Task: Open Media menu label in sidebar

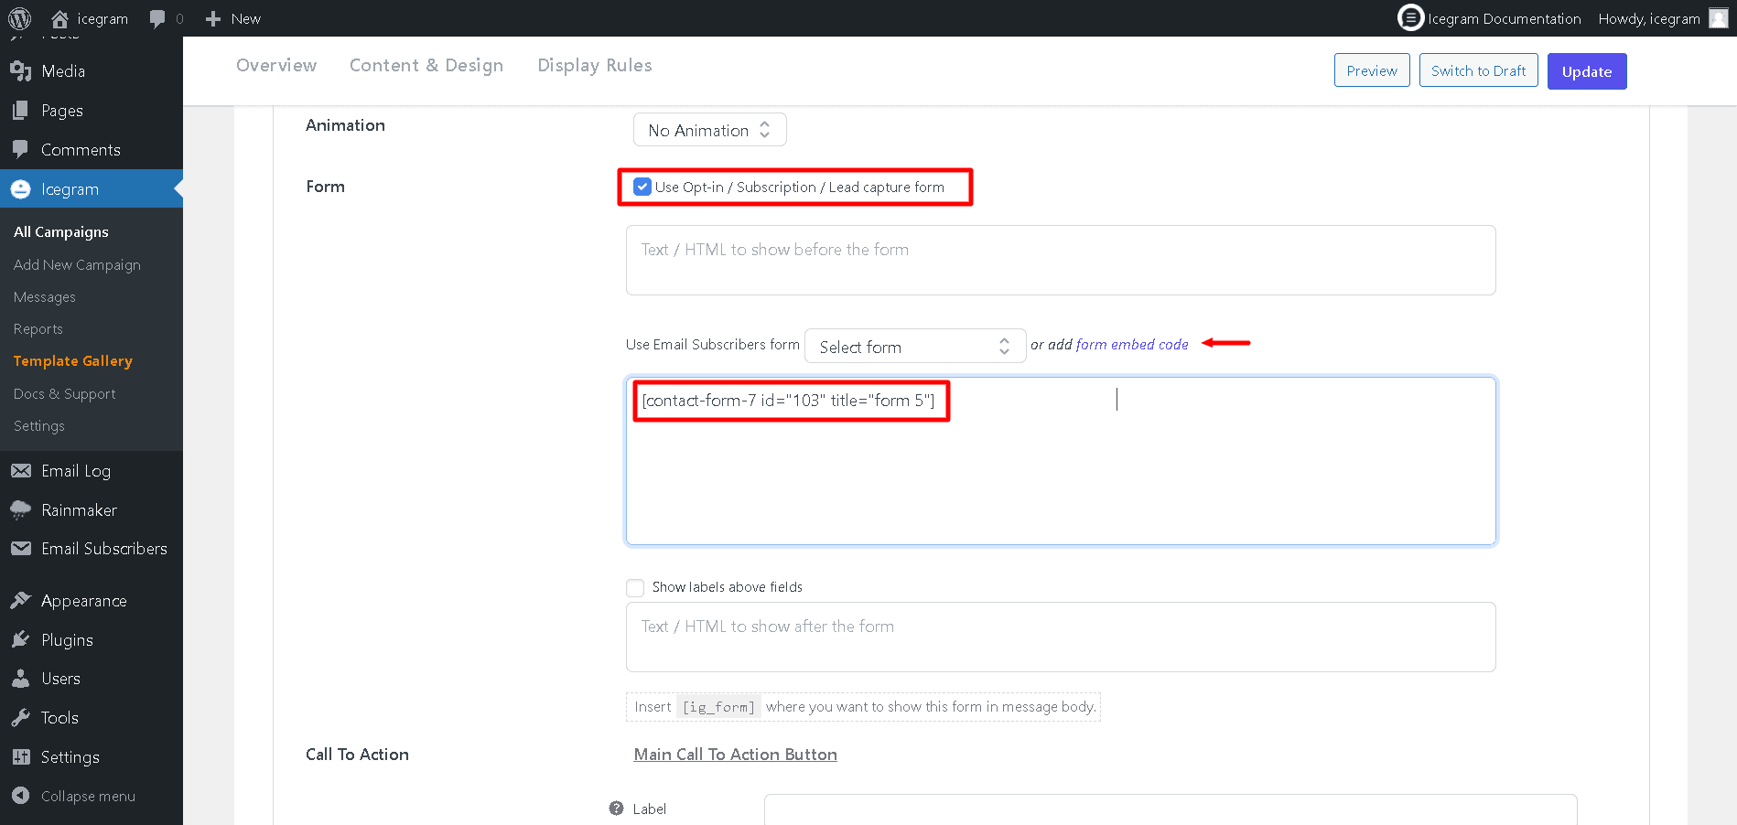Action: [x=63, y=71]
